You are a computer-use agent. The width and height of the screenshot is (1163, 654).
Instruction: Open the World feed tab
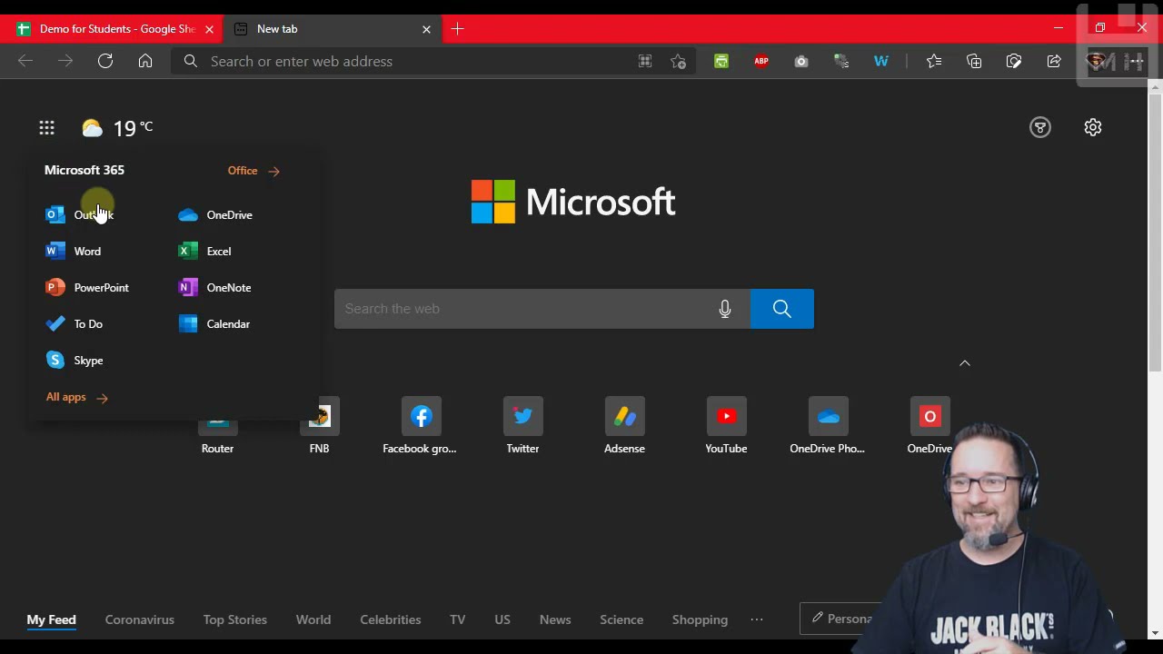point(313,619)
